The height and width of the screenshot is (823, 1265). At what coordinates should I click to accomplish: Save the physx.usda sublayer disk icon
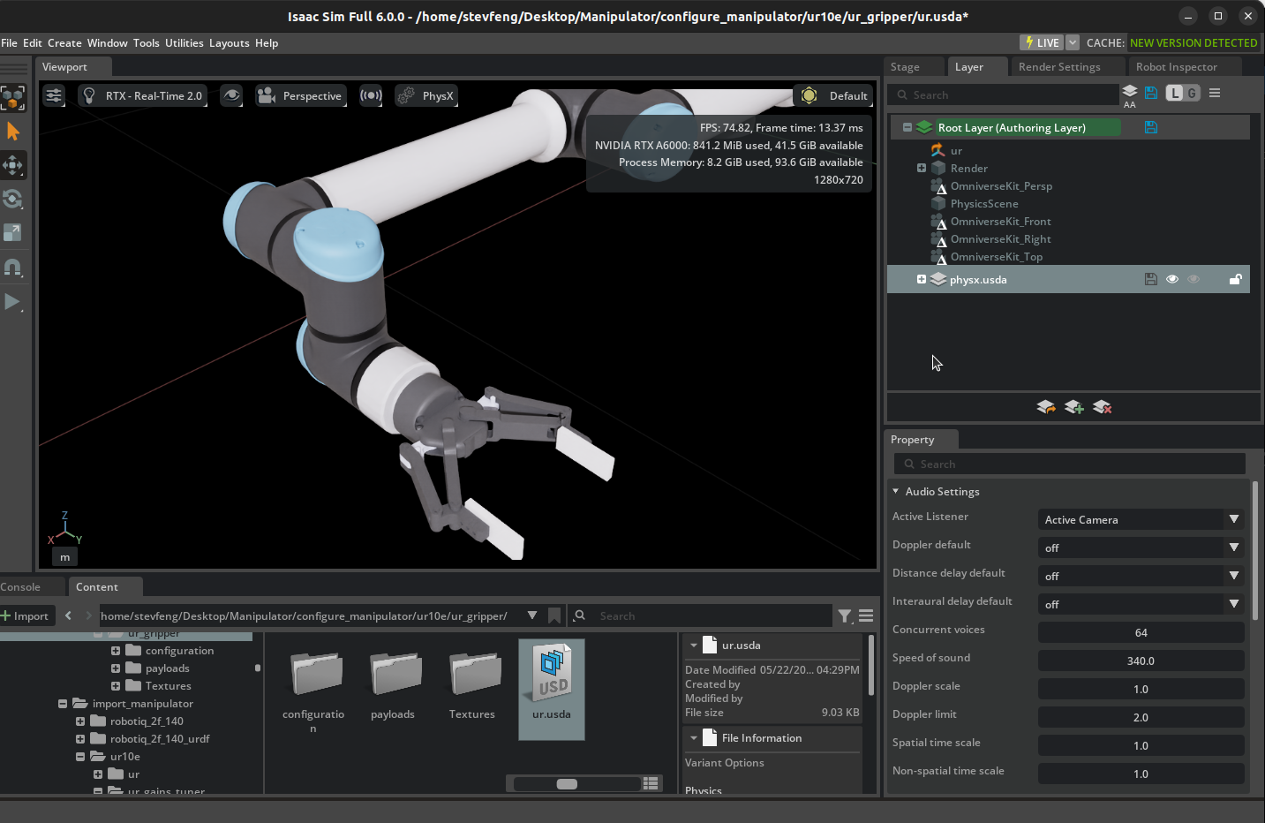tap(1150, 279)
